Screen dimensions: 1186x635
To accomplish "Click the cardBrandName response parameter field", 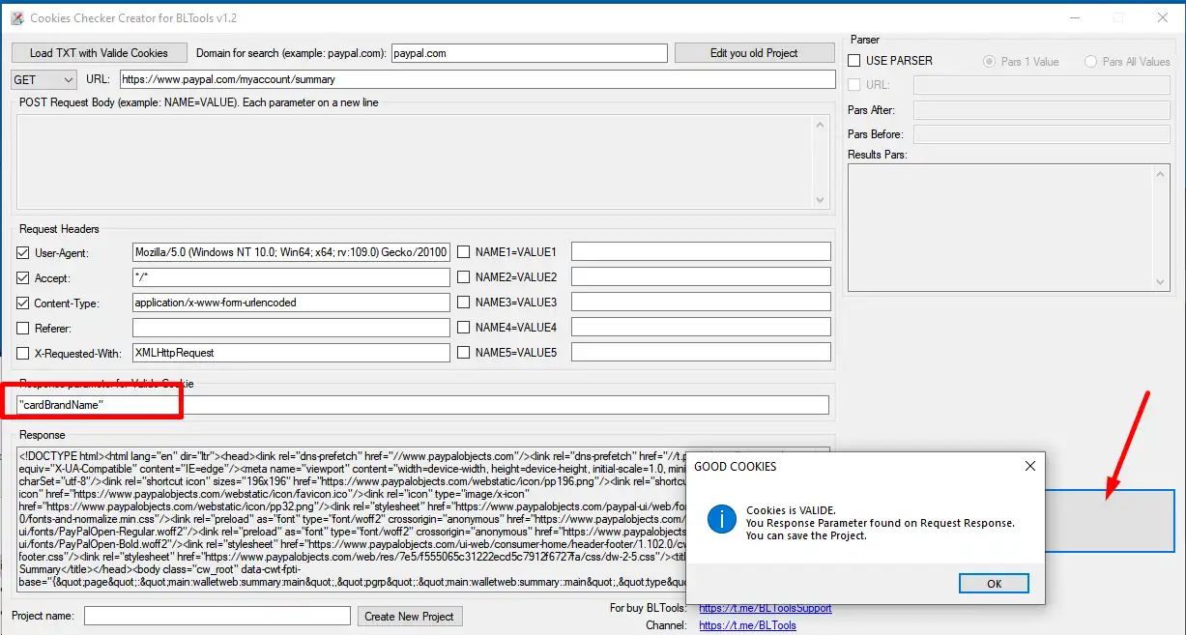I will point(422,405).
